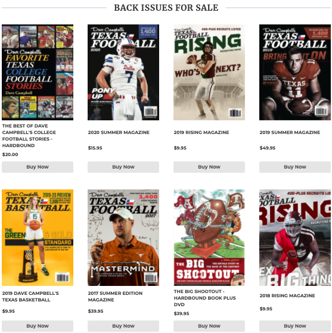
Task: Open the Favorite Texas College Football Stories cover
Action: [x=38, y=72]
